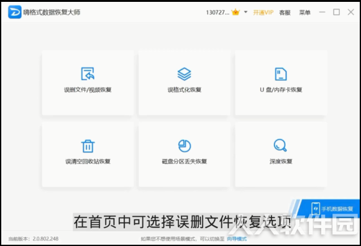Click the 深度恢复 label
The width and height of the screenshot is (361, 246).
click(x=281, y=162)
